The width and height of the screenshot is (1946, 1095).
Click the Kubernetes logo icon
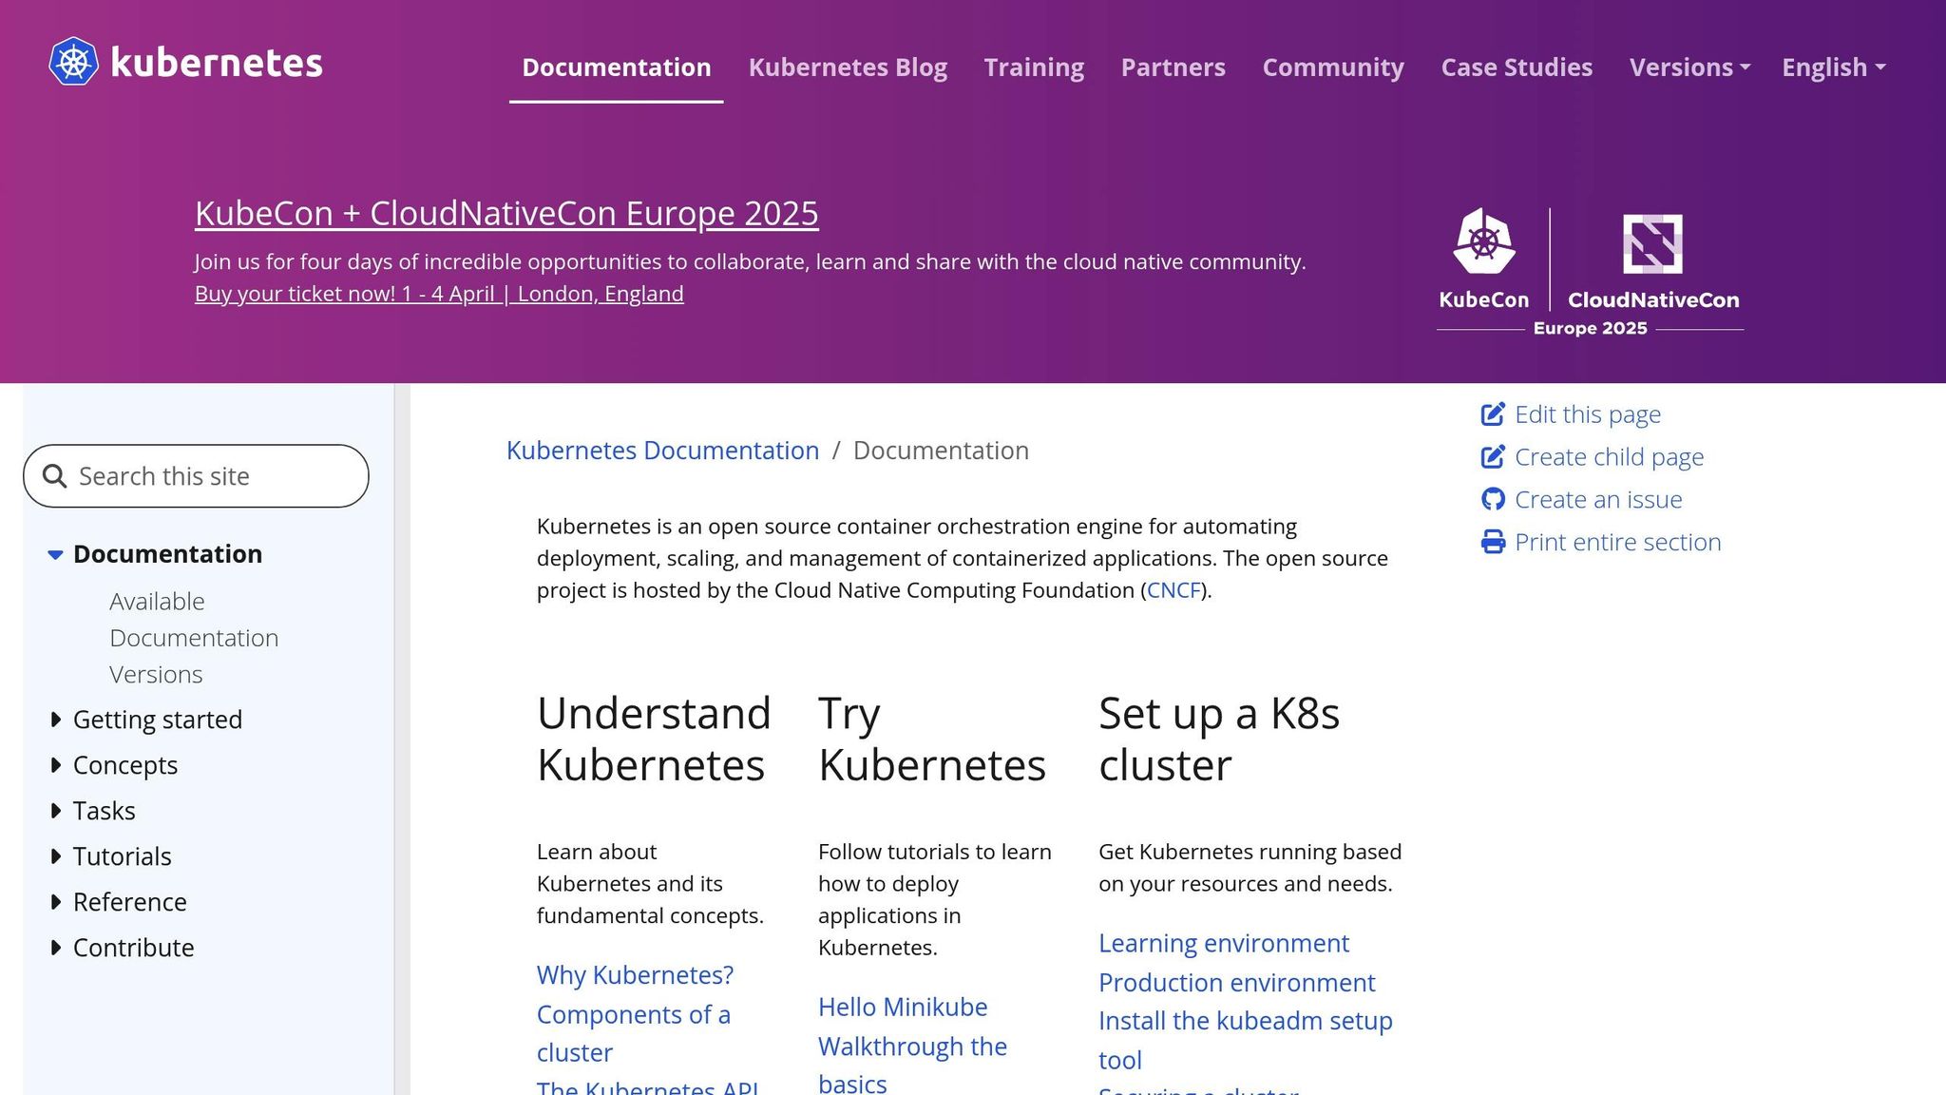tap(74, 62)
